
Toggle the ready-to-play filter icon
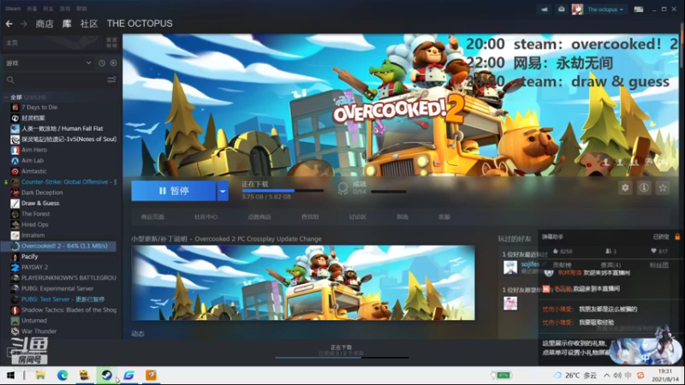tap(113, 62)
